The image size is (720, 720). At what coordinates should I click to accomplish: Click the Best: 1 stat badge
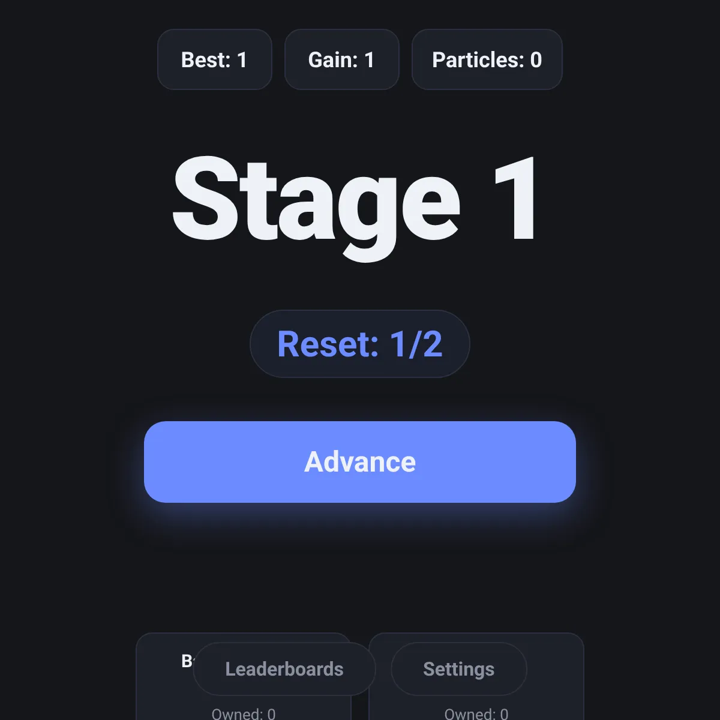tap(215, 59)
